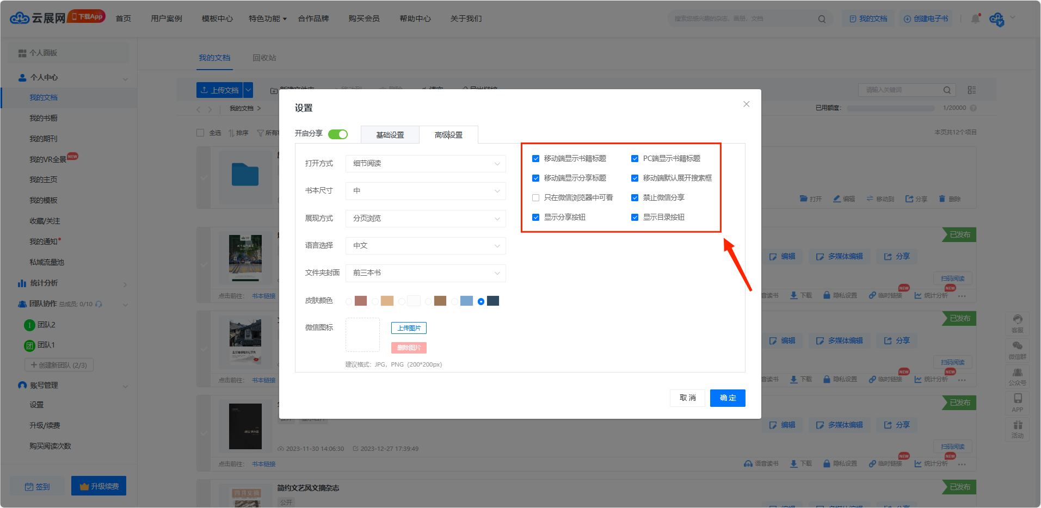Viewport: 1041px width, 508px height.
Task: Enable 只在微信浏览器中可看 checkbox
Action: pos(536,198)
